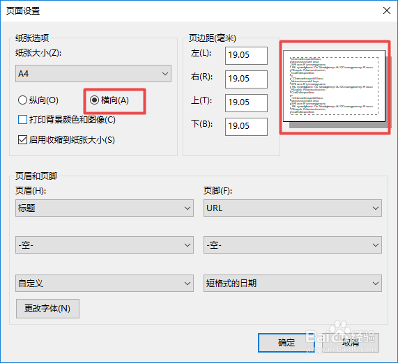Click the 纸张大小(Z): label
398x363 pixels.
coord(38,53)
